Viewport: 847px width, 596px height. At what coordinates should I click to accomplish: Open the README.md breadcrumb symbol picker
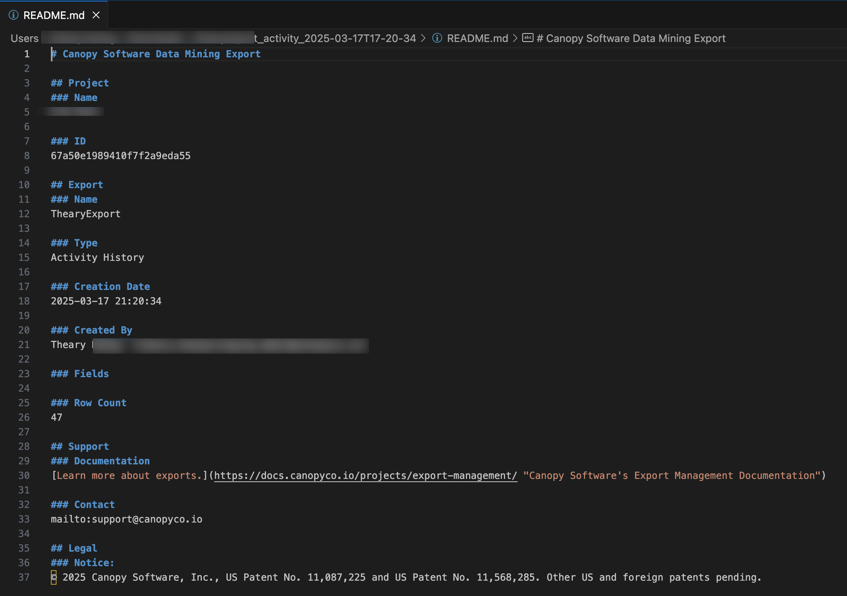(478, 38)
